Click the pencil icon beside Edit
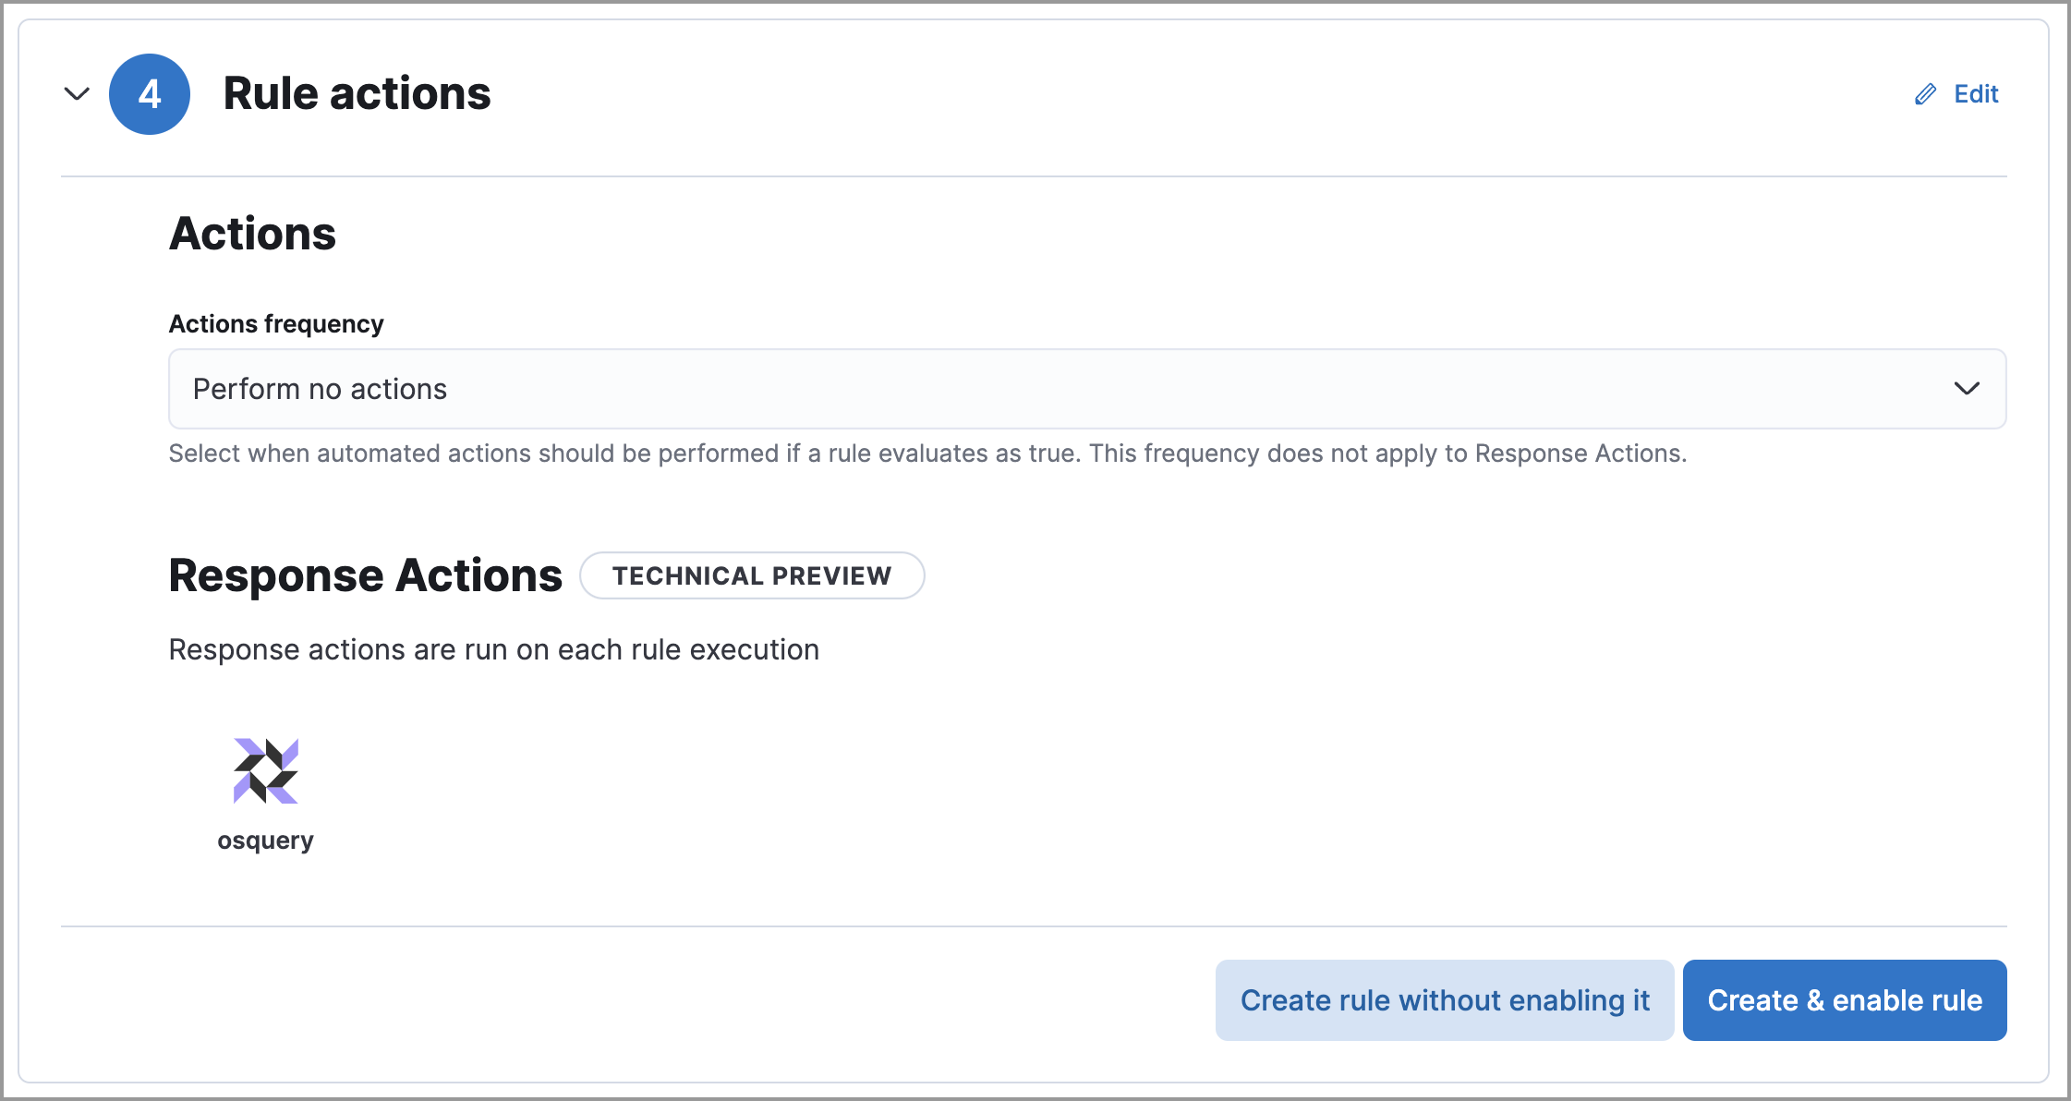This screenshot has width=2071, height=1101. coord(1925,94)
